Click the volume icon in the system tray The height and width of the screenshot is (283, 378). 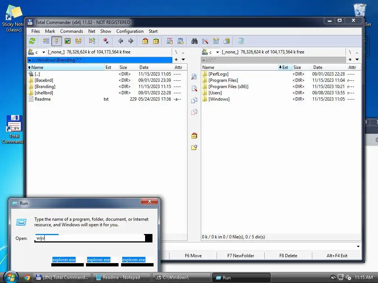click(348, 277)
